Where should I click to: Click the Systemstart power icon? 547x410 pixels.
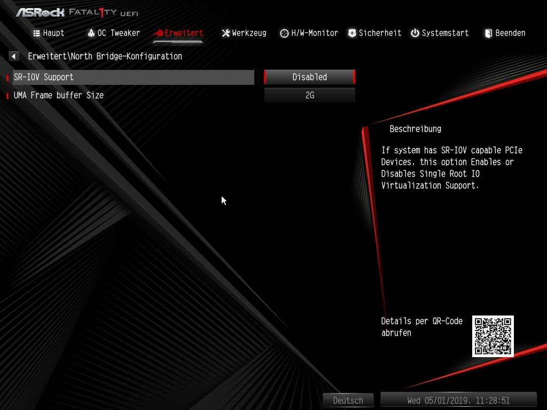pos(415,33)
